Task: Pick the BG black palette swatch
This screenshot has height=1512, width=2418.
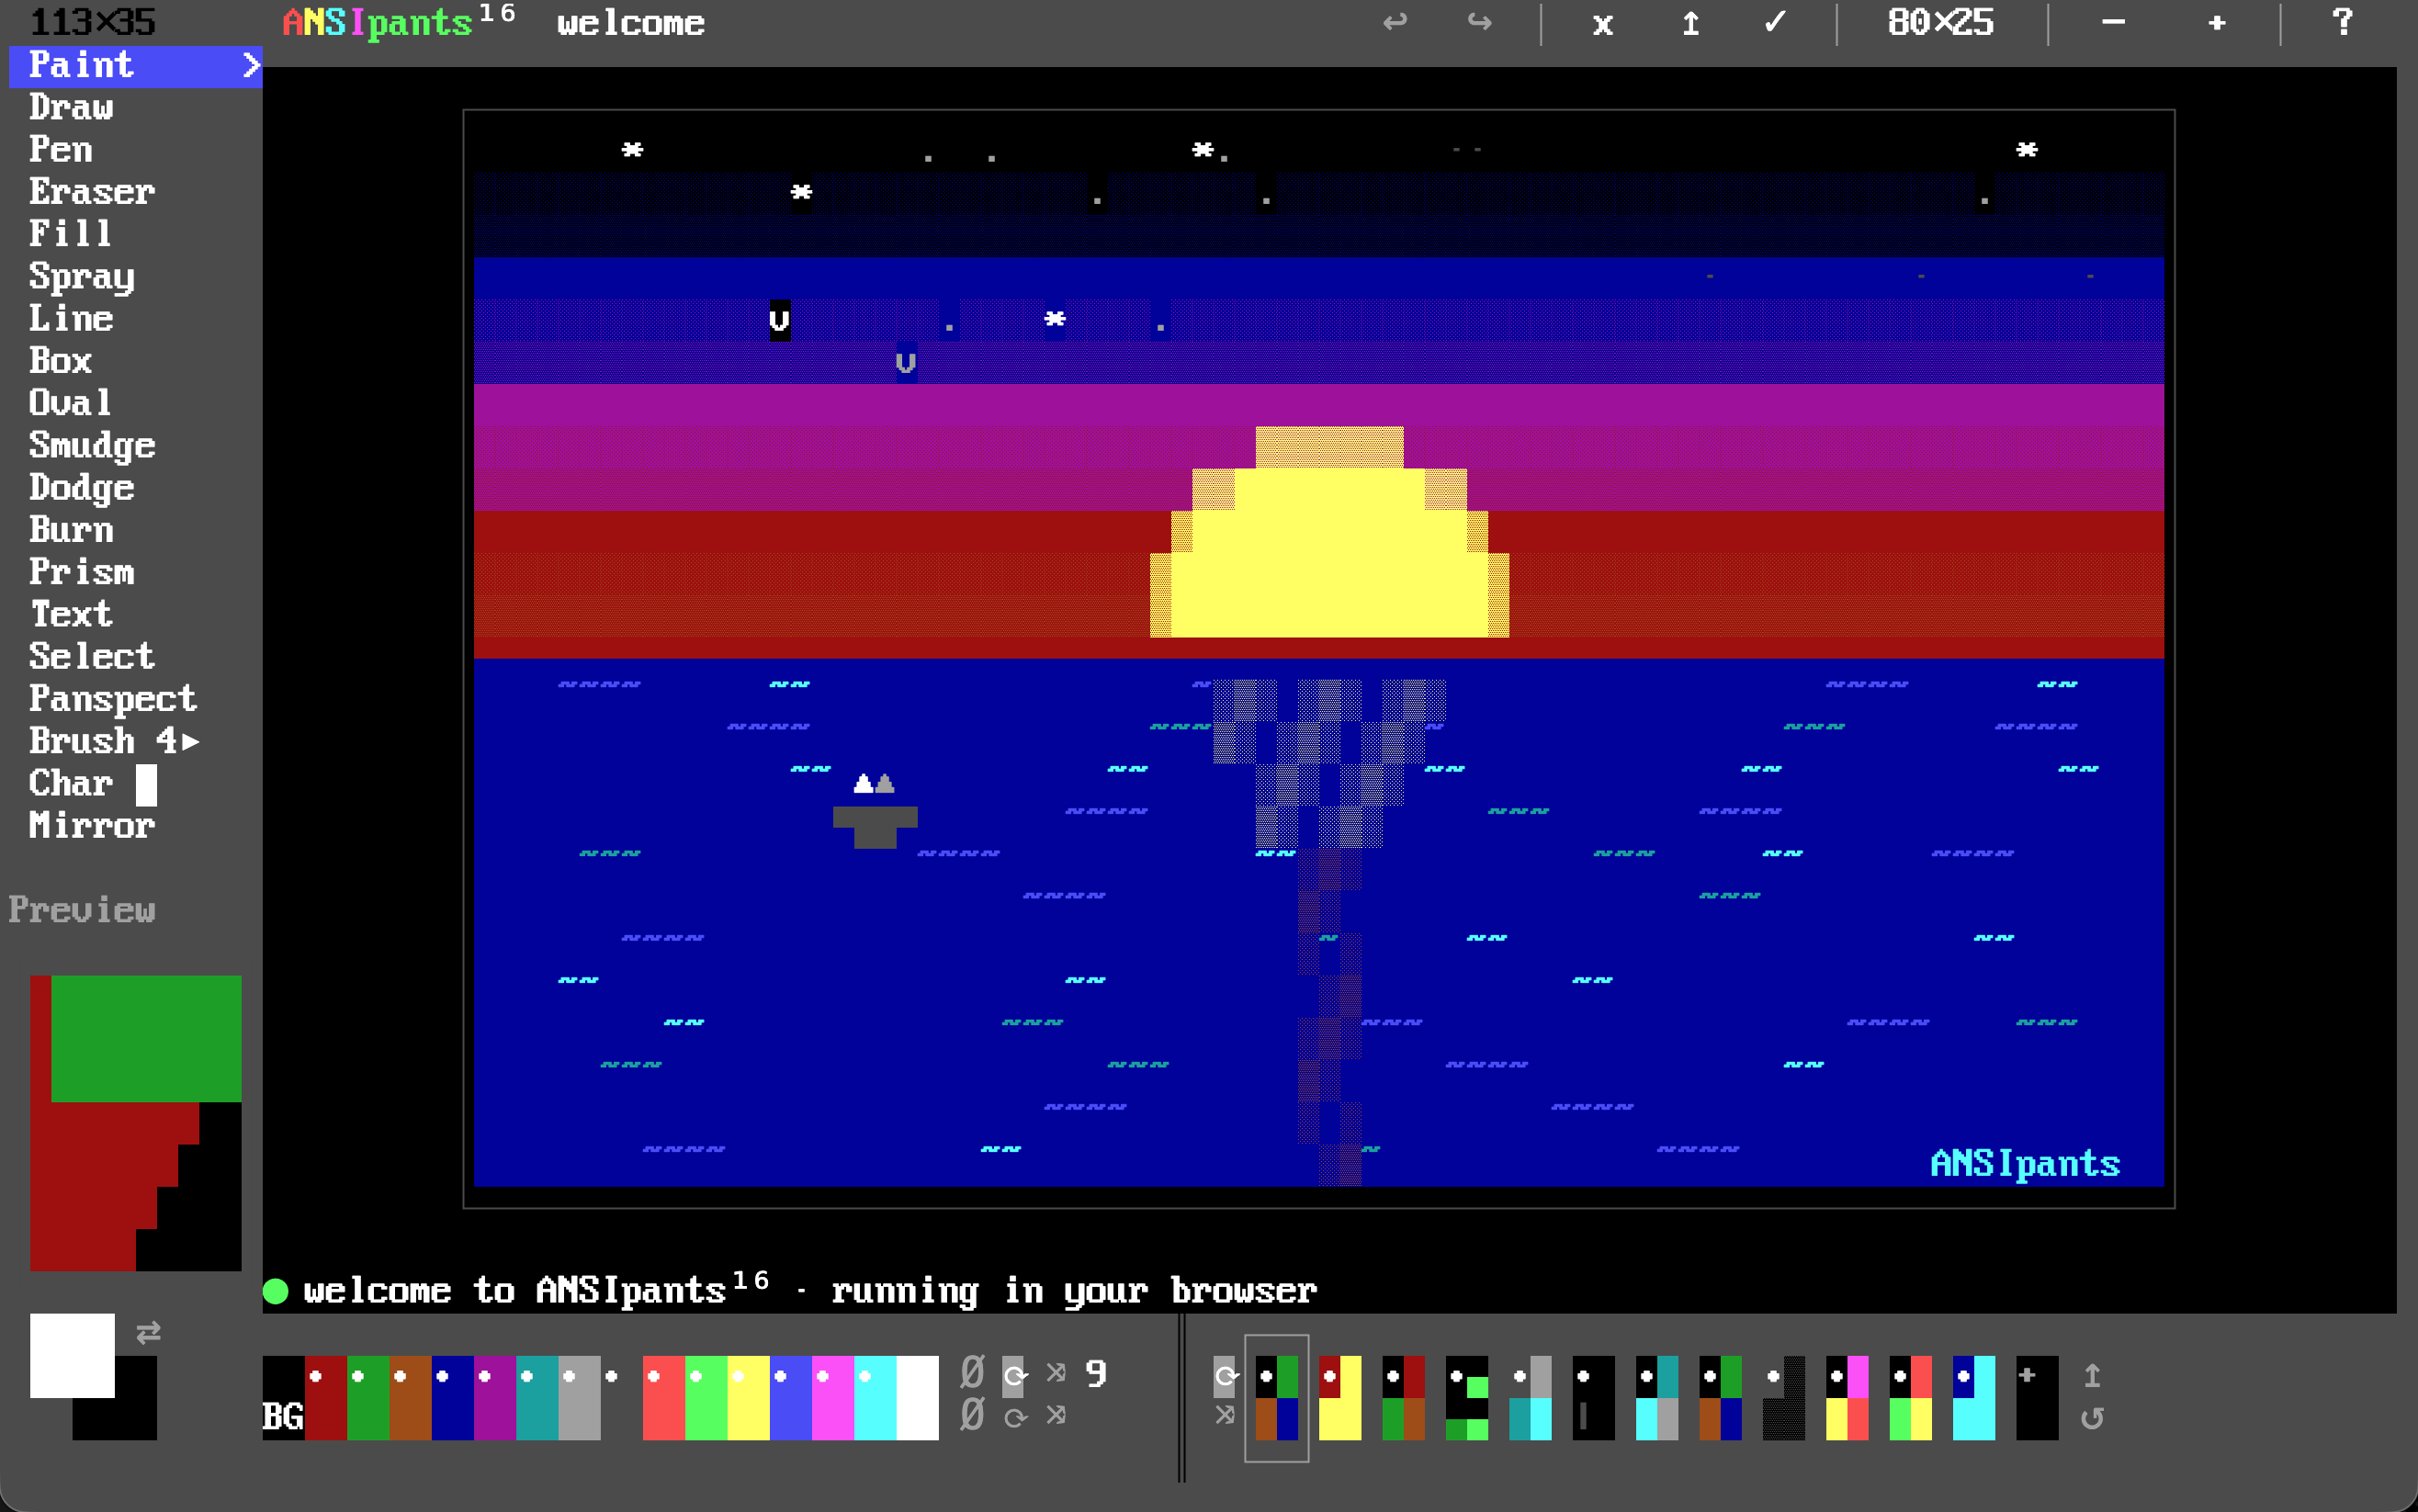Action: tap(283, 1397)
